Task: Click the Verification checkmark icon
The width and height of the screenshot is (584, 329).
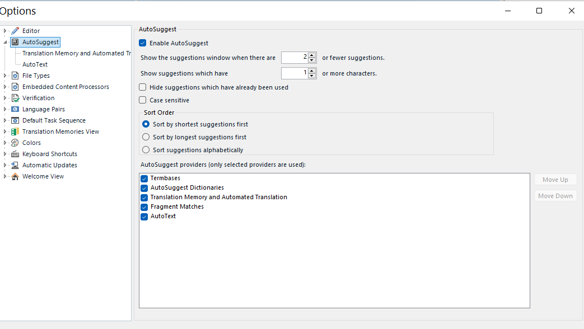Action: 15,98
